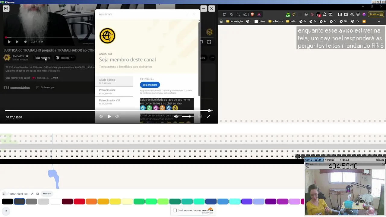Open the 2x bookmark
386x217 pixels.
(303, 21)
